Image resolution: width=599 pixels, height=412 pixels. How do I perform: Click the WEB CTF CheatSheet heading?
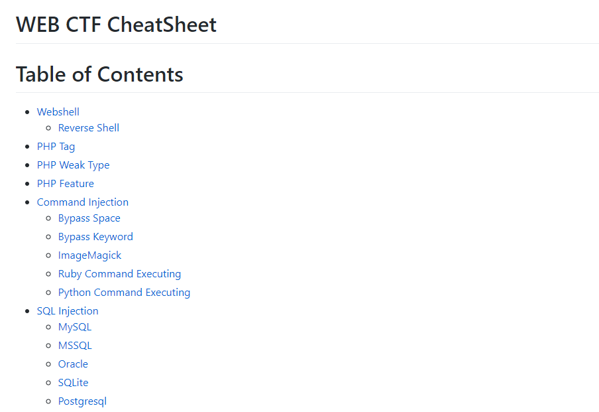pyautogui.click(x=116, y=25)
